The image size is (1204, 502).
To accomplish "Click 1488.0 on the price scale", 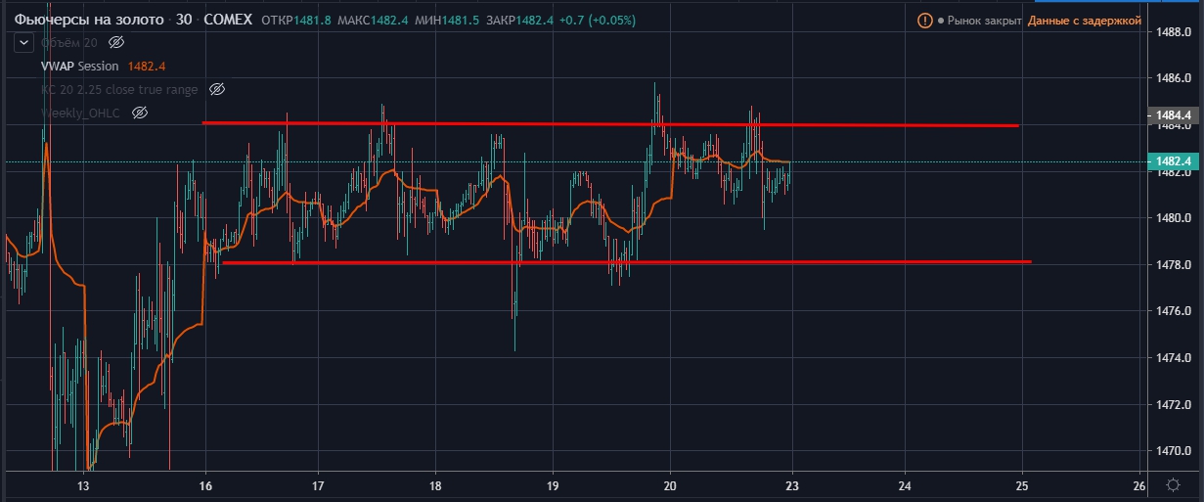I will point(1173,31).
